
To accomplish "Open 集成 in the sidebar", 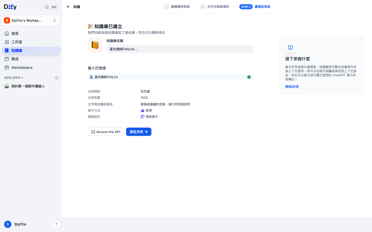I will tap(31, 59).
